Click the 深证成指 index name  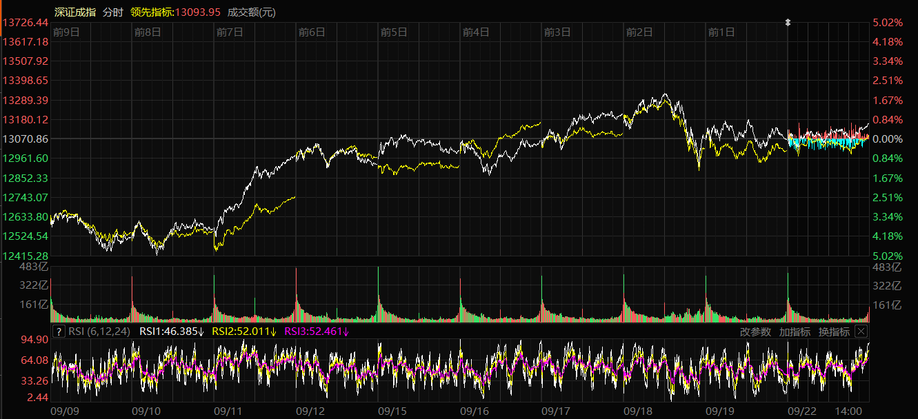[75, 12]
